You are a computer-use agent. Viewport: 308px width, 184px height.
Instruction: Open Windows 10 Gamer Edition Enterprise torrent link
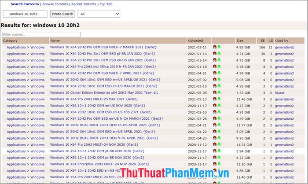tap(104, 92)
